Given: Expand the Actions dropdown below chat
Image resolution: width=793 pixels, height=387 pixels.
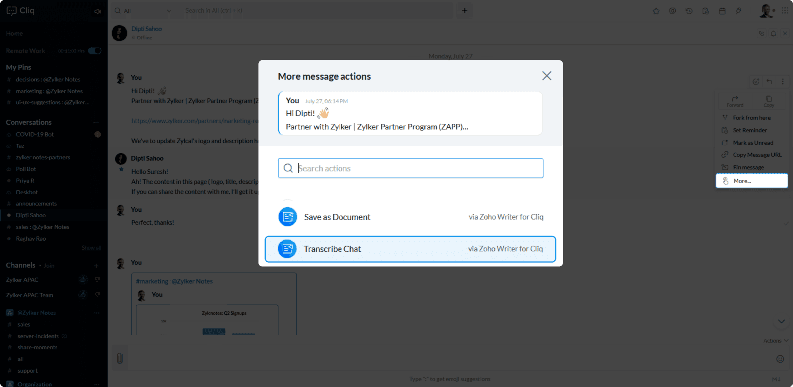Looking at the screenshot, I should (775, 341).
